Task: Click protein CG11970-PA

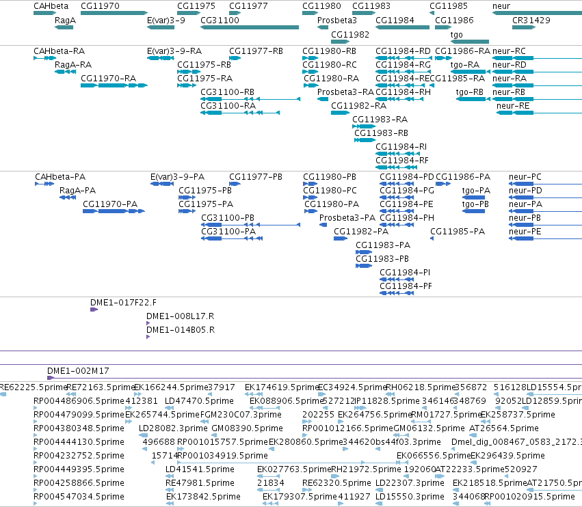Action: pos(114,211)
